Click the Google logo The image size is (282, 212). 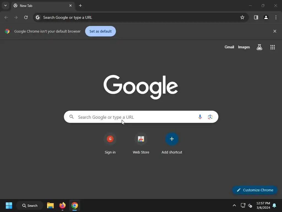tap(141, 87)
